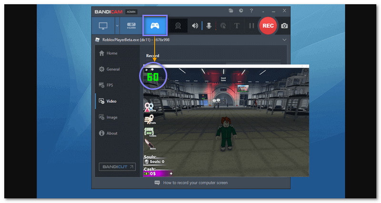The image size is (381, 203).
Task: Open screen mode dropdown arrow
Action: coord(117,26)
